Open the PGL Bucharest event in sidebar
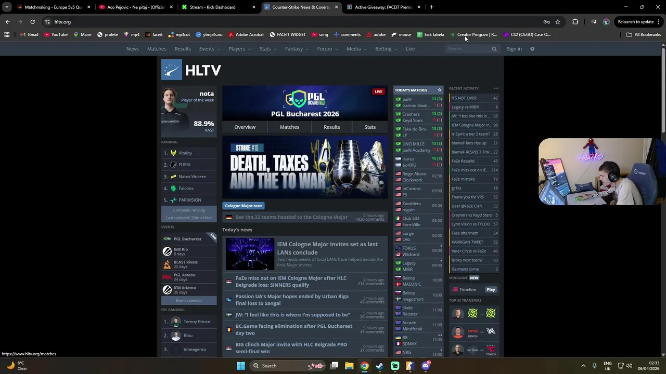This screenshot has height=374, width=666. pos(189,239)
